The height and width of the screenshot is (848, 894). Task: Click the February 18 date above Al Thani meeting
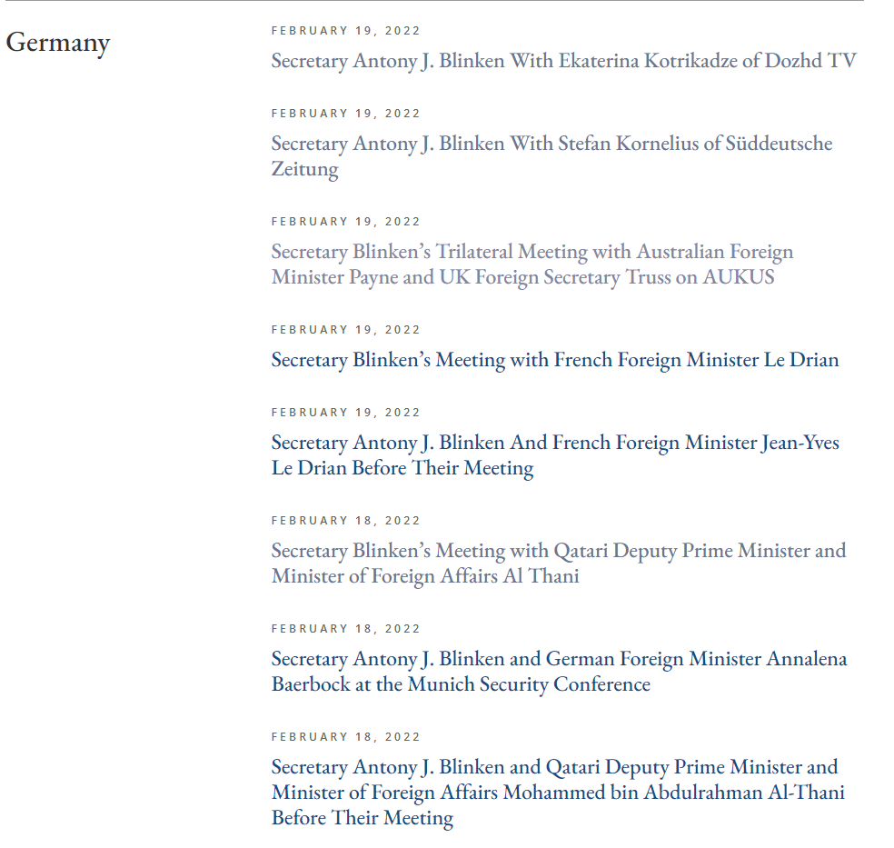[346, 521]
